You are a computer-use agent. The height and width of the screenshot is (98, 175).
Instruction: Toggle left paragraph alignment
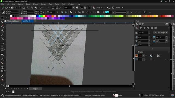pyautogui.click(x=141, y=28)
